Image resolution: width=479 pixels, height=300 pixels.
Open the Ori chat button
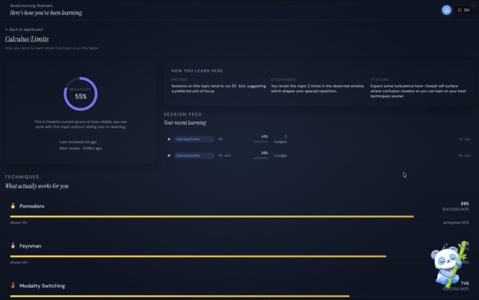[464, 10]
